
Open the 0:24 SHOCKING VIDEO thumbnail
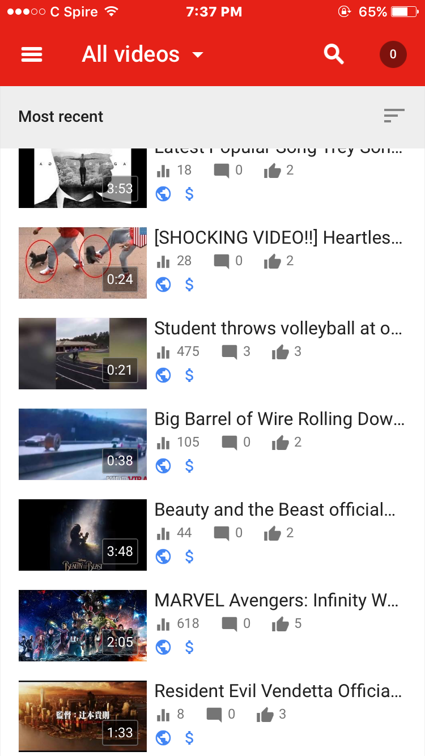[x=83, y=263]
